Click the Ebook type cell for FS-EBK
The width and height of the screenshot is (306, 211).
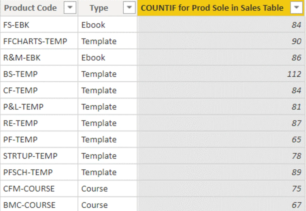93,25
